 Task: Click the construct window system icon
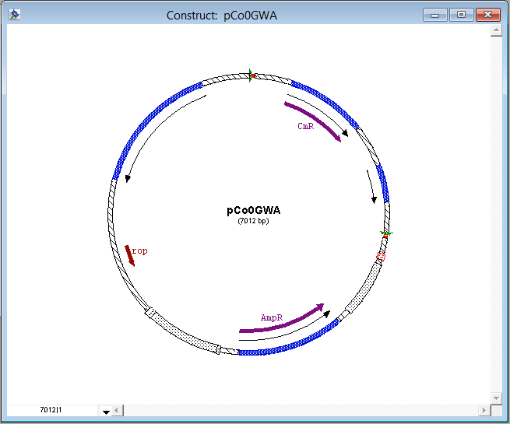[14, 15]
